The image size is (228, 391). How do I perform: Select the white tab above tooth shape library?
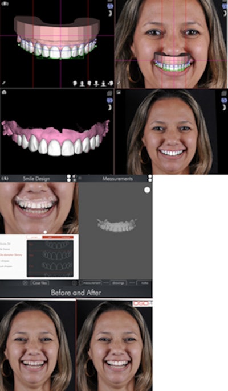pyautogui.click(x=34, y=237)
